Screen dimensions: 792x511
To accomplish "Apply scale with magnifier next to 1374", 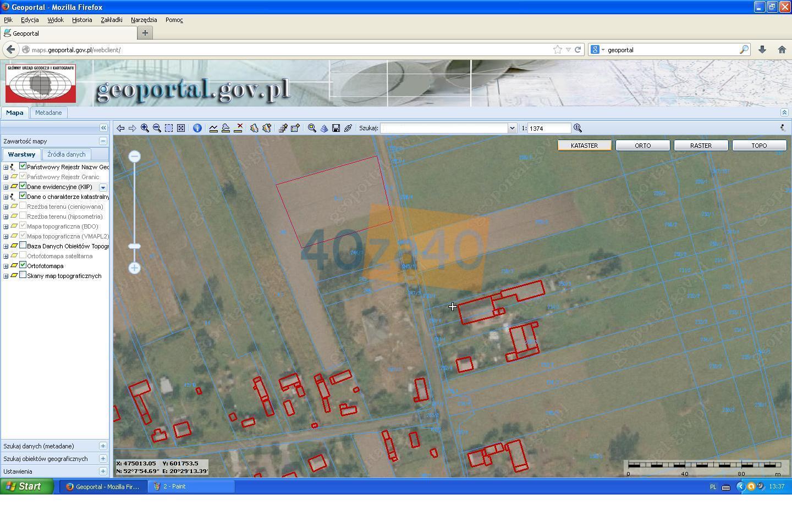I will pos(577,128).
